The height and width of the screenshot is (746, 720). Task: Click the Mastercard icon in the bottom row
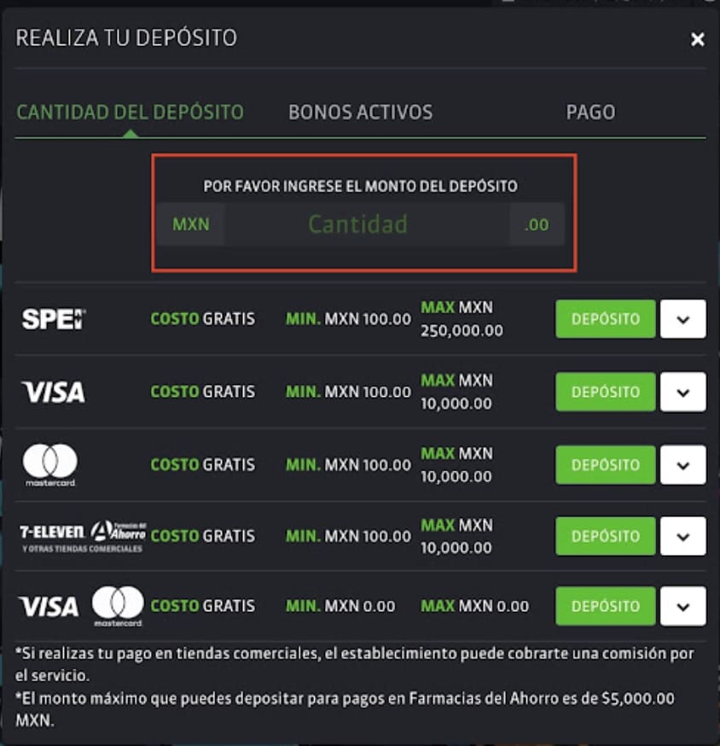point(116,605)
